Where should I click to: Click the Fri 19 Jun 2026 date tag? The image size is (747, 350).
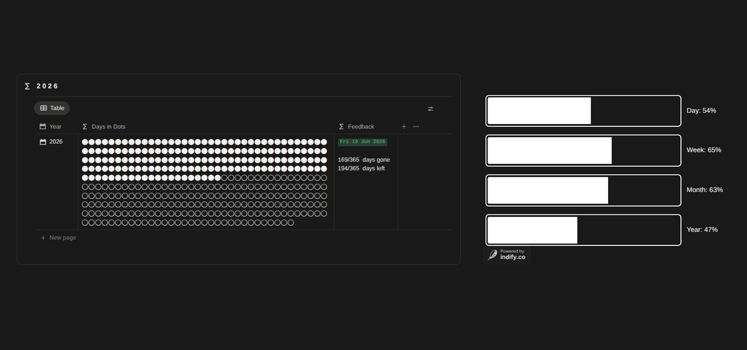point(363,142)
